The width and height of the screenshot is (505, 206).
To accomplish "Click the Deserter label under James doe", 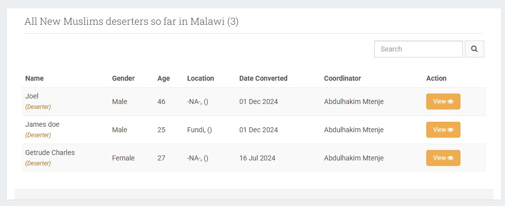I will (38, 135).
